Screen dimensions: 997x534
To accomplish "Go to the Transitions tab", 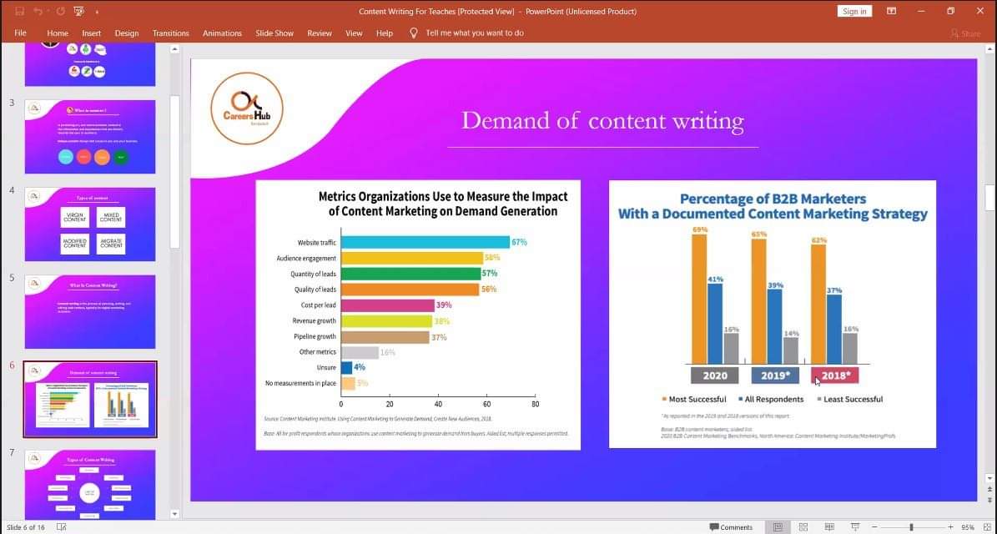I will (x=170, y=33).
